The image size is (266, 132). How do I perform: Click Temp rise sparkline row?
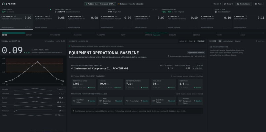[x=33, y=94]
